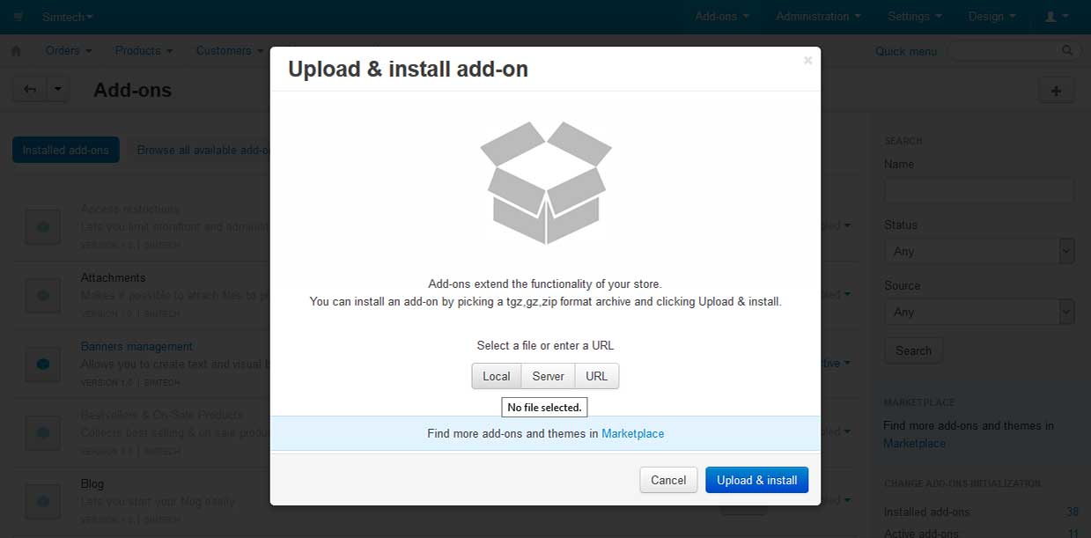The height and width of the screenshot is (538, 1091).
Task: Select URL file source option
Action: [596, 376]
